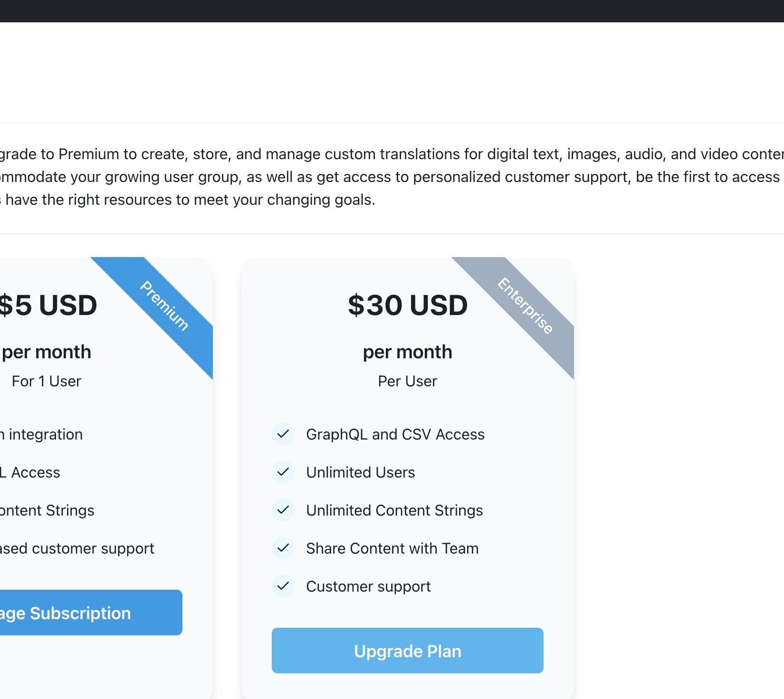The image size is (784, 699).
Task: Select the Per User label under Enterprise
Action: point(407,381)
